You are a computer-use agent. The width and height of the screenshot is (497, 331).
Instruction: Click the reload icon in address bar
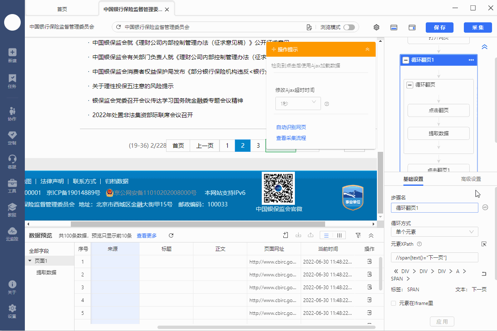coord(118,27)
